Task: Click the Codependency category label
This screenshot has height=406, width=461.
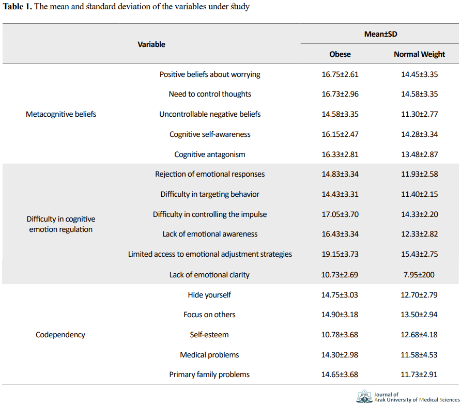Action: pos(60,335)
